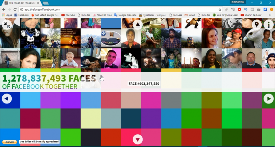Click the blue download extension icon
275x147 pixels.
[265, 10]
